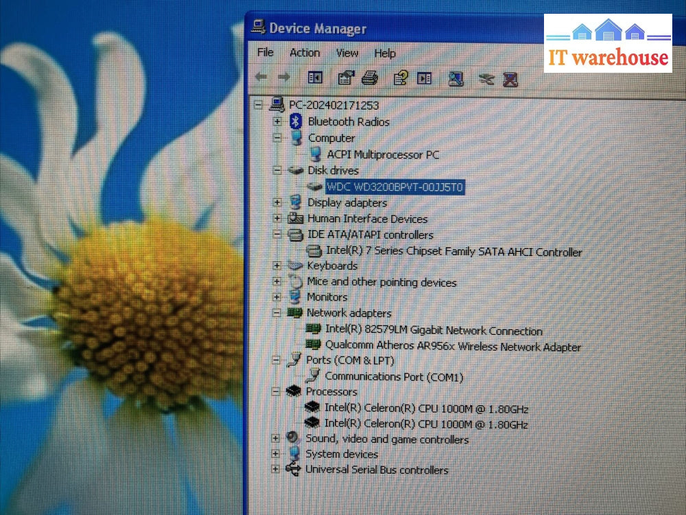Collapse the Disk drives node
The height and width of the screenshot is (515, 686).
(x=277, y=170)
